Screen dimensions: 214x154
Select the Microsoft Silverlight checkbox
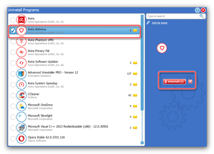click(x=13, y=117)
